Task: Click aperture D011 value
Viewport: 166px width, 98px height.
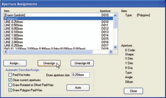Action: point(105,25)
